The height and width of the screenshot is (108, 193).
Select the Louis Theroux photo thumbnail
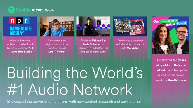(56, 27)
